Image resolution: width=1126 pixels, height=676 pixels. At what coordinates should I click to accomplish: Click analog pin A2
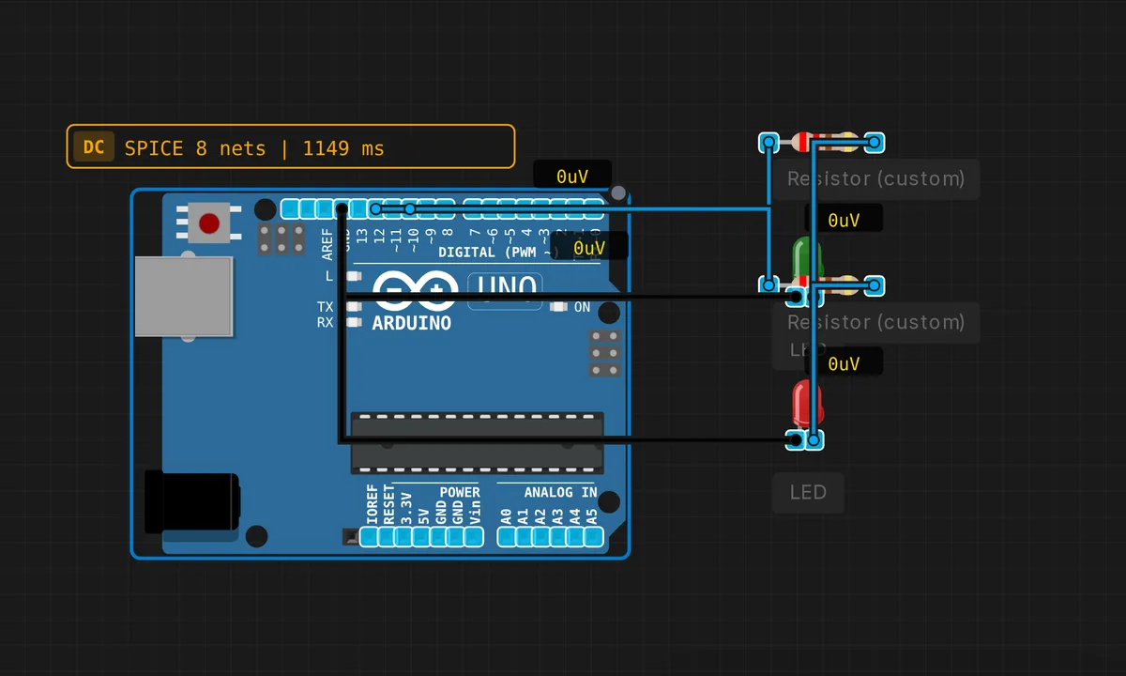click(541, 537)
